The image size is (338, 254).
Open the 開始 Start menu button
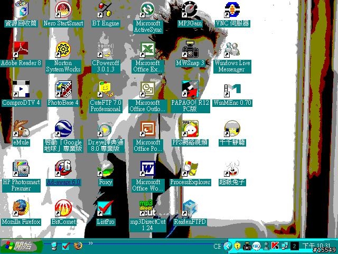[21, 246]
